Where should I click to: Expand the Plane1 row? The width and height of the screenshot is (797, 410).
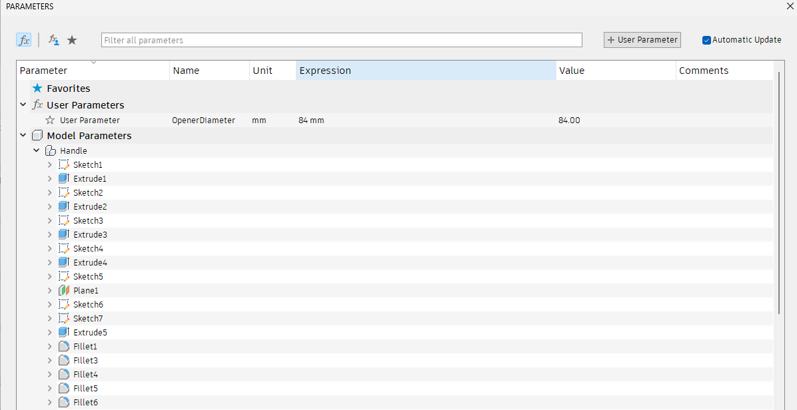pyautogui.click(x=49, y=290)
